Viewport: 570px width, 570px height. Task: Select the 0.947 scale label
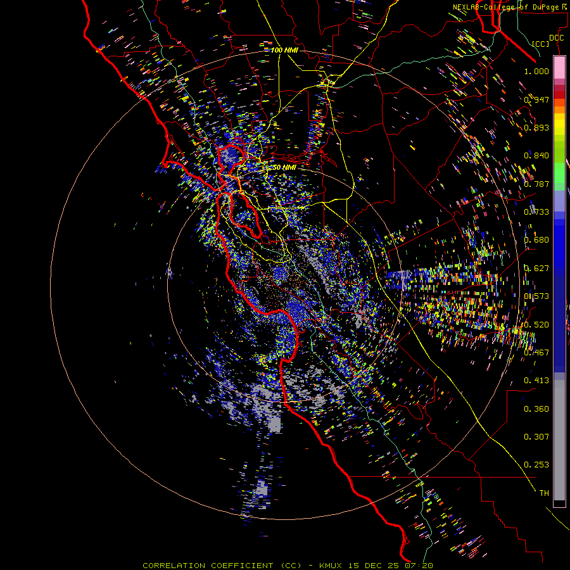click(x=536, y=99)
